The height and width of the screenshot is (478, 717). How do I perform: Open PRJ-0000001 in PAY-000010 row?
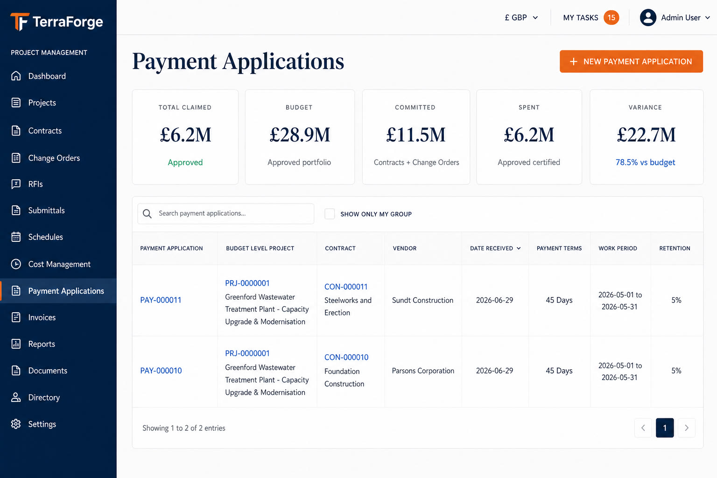coord(247,353)
